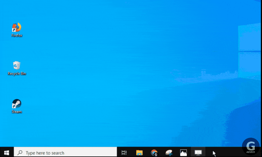Click the magnifier icon in search box

tap(20, 152)
